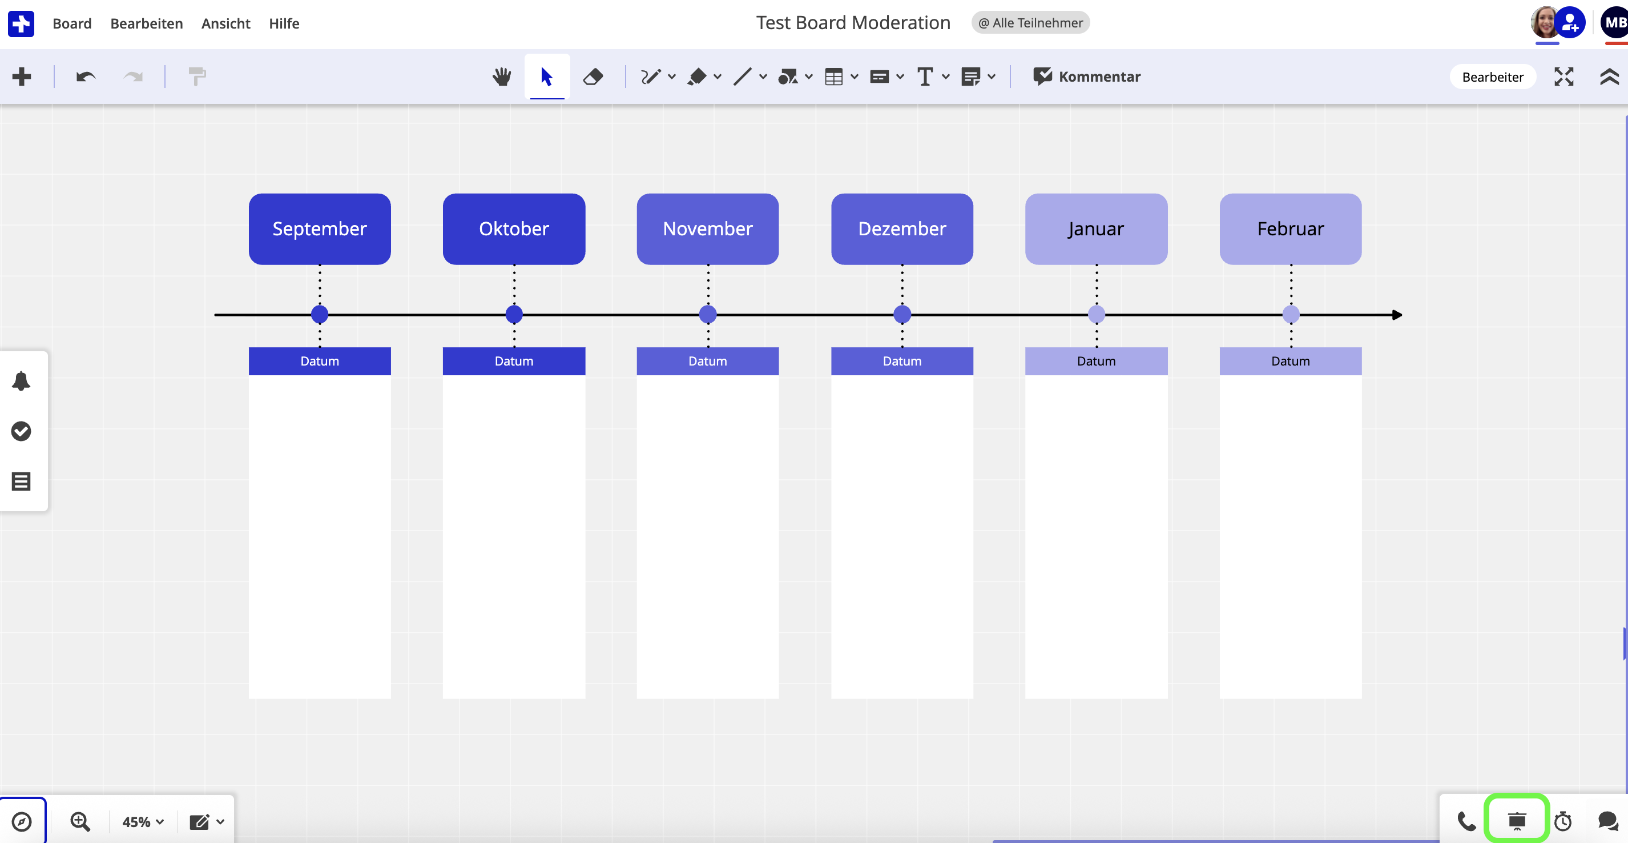
Task: Open the bell notifications panel
Action: coord(21,381)
